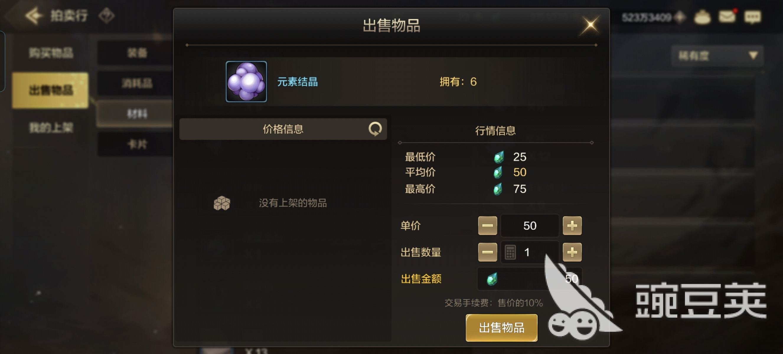This screenshot has height=354, width=783.
Task: Select the 消耗品 category
Action: pos(137,83)
